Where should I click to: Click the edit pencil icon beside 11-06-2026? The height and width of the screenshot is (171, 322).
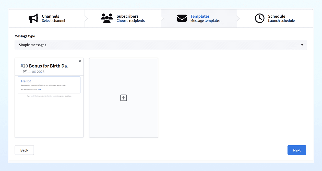pos(25,72)
